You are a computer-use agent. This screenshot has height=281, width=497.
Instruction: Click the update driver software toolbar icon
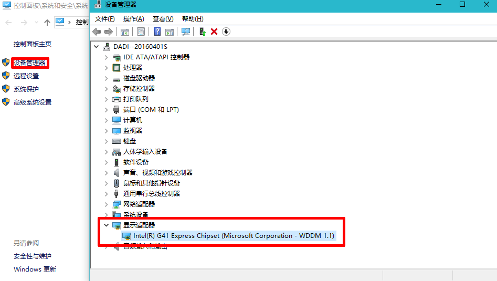202,32
